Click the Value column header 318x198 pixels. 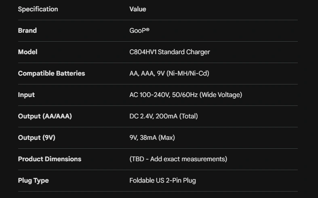[x=138, y=9]
